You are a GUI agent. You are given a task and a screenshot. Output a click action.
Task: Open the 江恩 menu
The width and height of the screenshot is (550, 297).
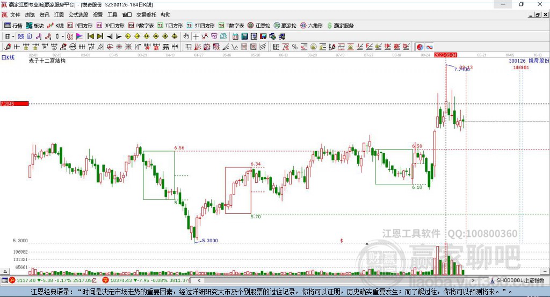[59, 14]
